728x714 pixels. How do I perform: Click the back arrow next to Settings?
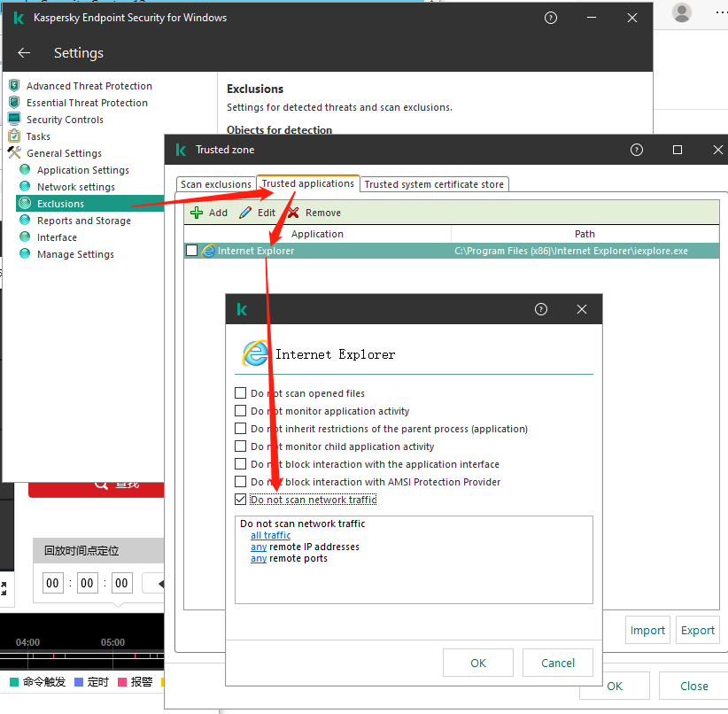point(24,53)
